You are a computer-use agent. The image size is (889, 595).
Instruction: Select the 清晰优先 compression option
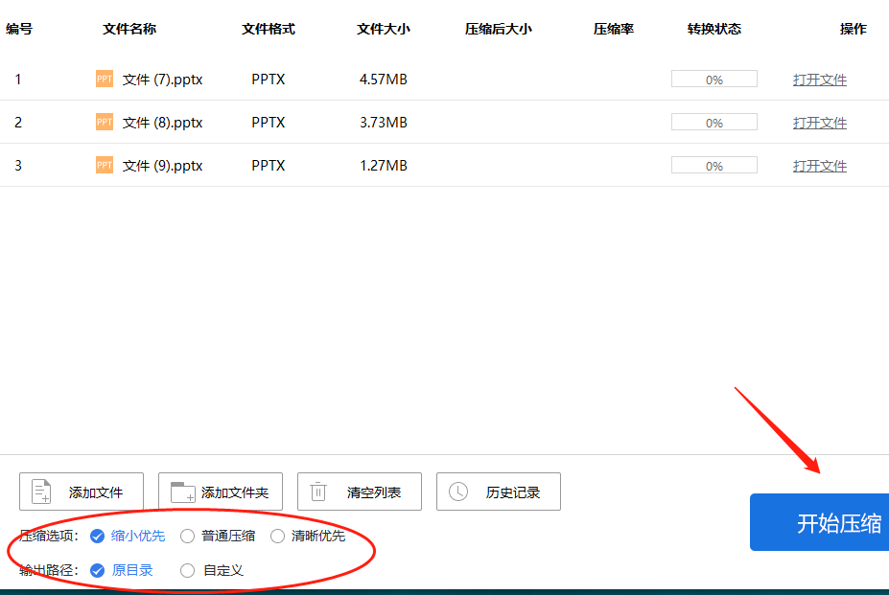click(308, 536)
